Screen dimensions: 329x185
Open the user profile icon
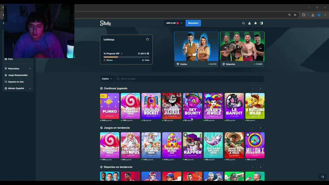(249, 23)
